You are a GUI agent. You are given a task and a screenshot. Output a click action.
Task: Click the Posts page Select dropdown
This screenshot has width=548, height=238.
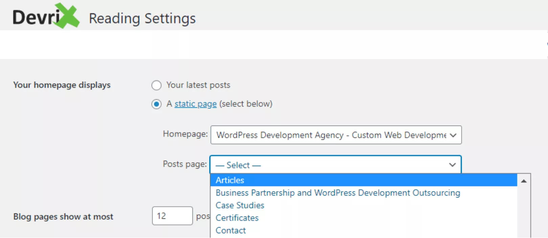point(336,165)
